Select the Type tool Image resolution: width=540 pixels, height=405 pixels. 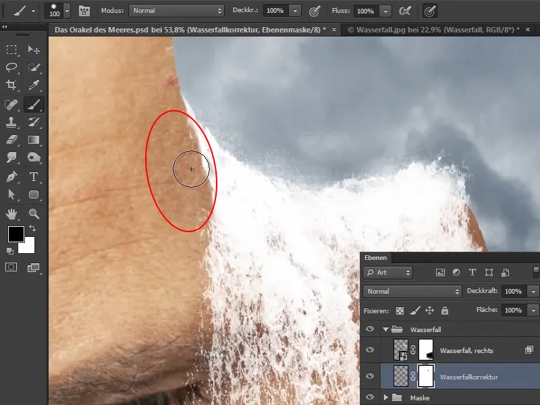(34, 177)
